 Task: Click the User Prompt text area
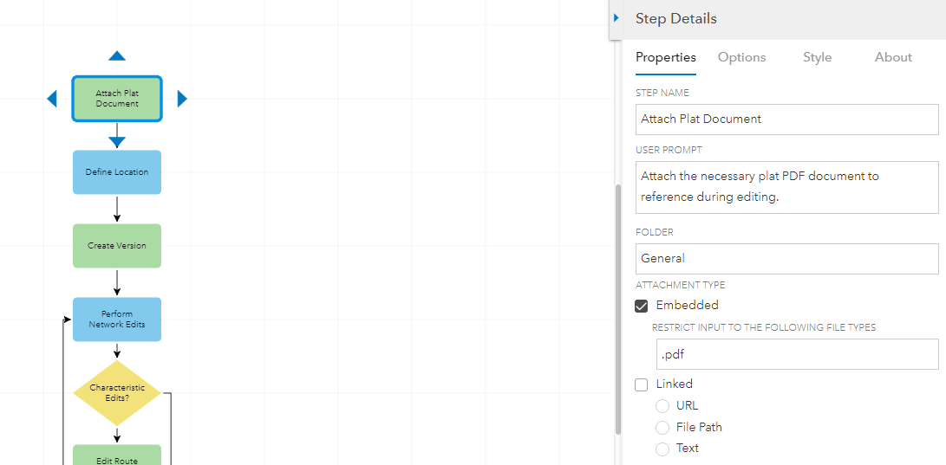787,187
